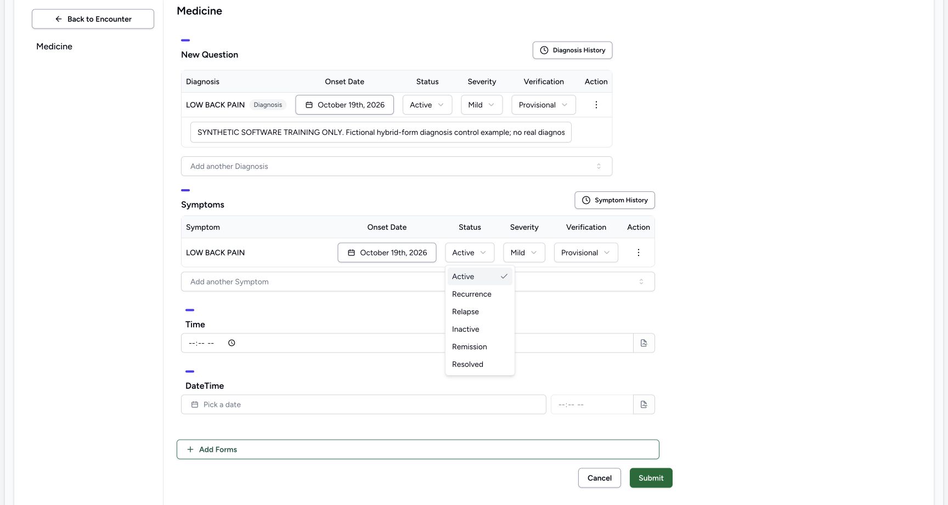Open diagnosis onset date picker

tap(345, 105)
